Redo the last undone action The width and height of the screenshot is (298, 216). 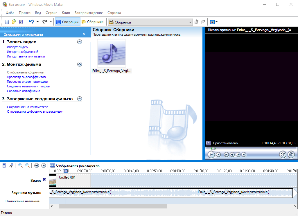[x=45, y=22]
